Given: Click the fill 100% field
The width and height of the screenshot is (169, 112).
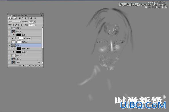Looking at the screenshot, I should pyautogui.click(x=31, y=25).
